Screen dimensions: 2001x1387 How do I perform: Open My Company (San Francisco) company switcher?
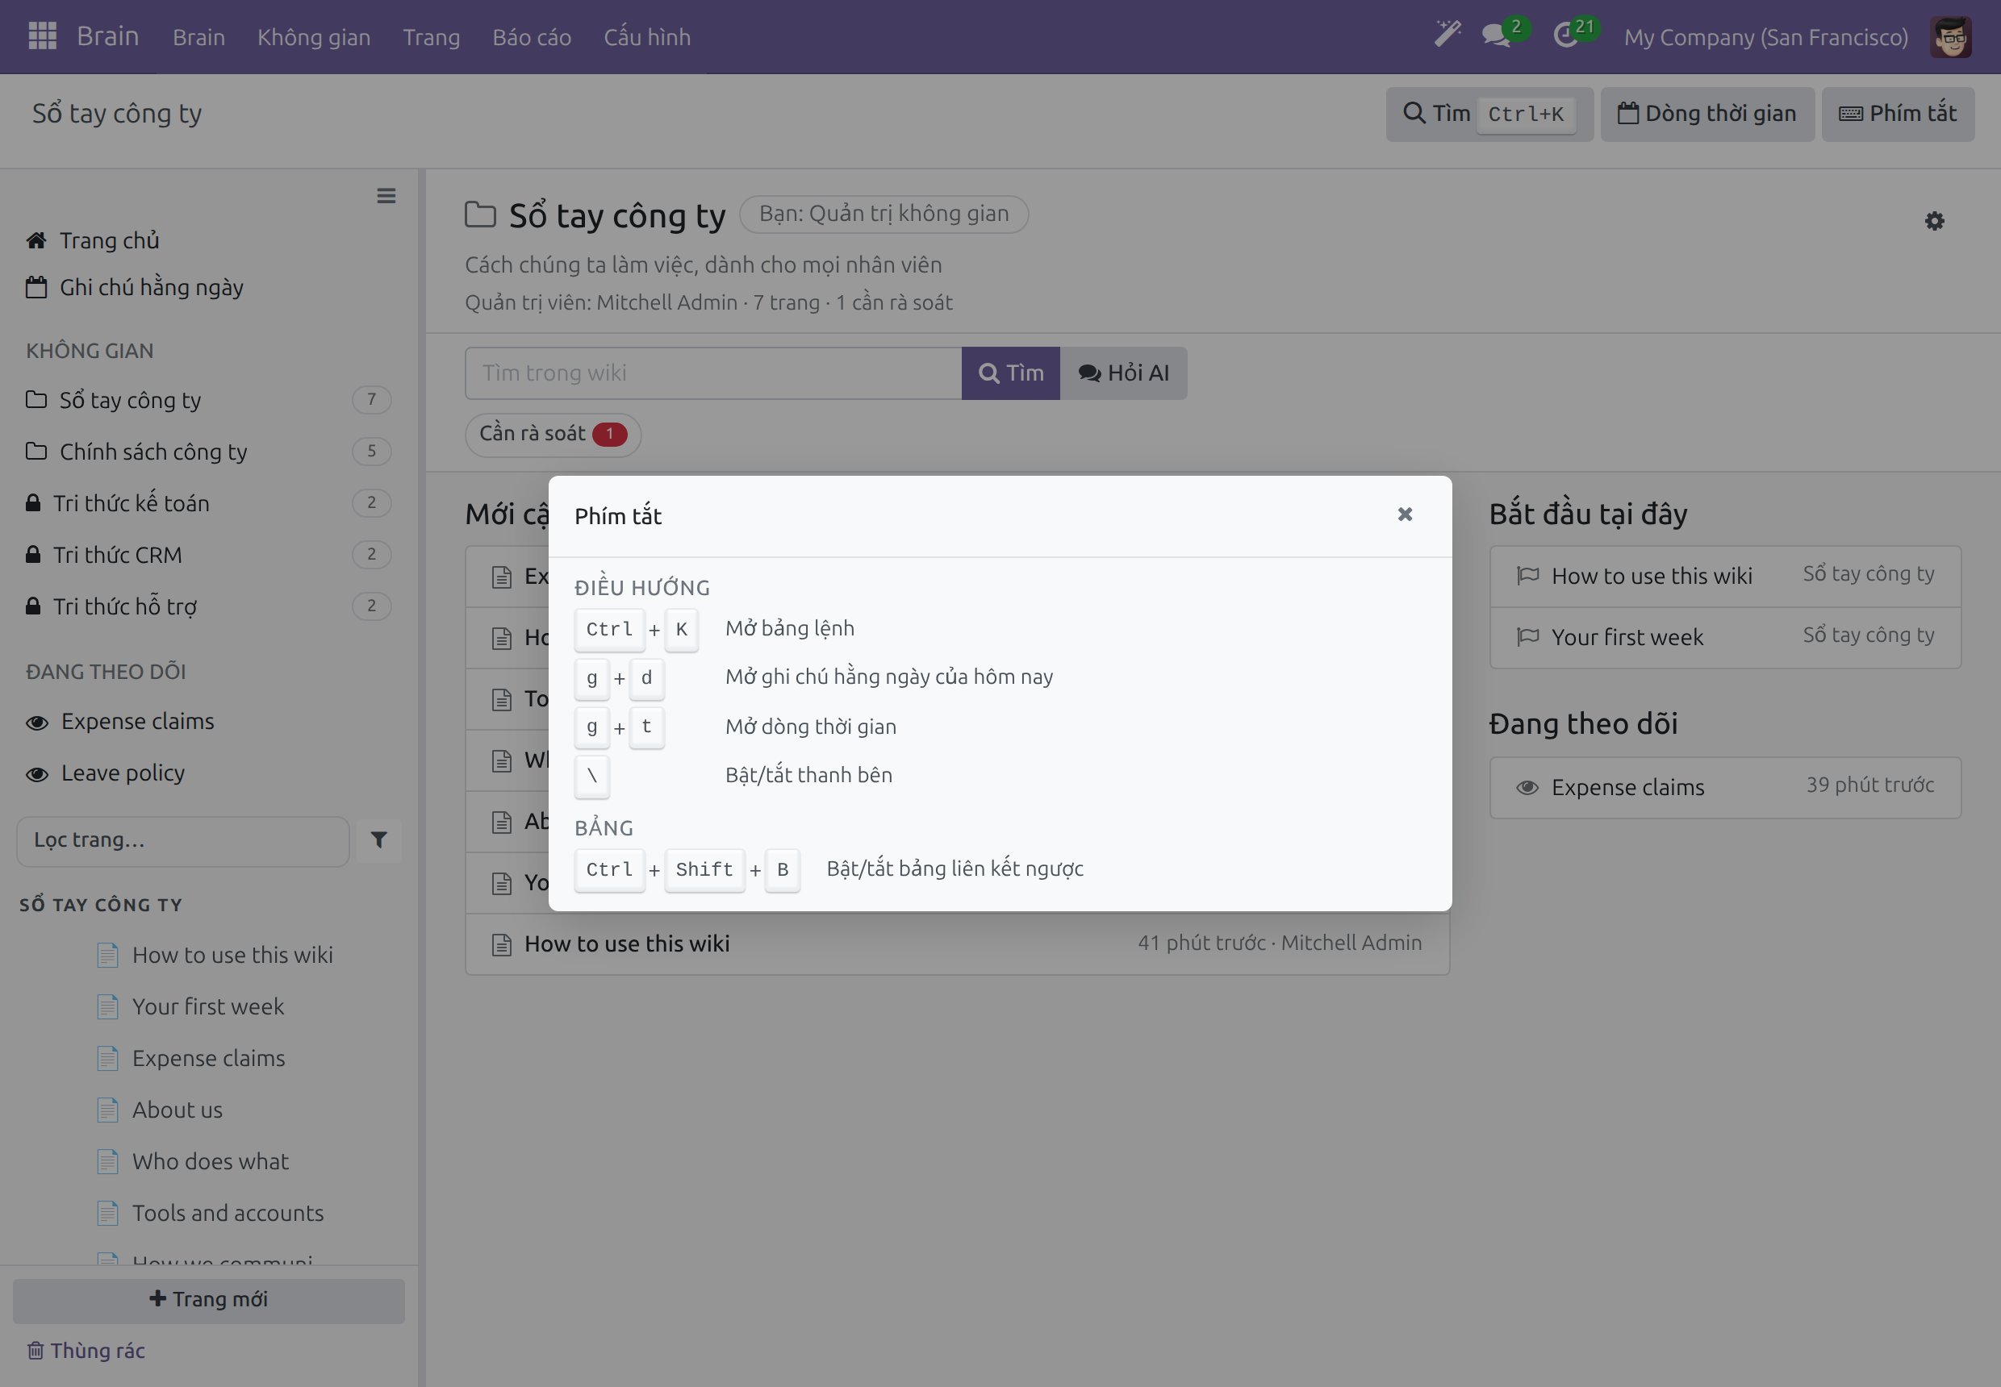click(1765, 37)
